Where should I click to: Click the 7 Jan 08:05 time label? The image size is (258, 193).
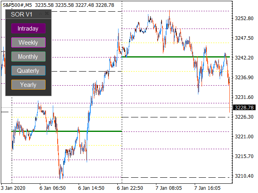169,188
